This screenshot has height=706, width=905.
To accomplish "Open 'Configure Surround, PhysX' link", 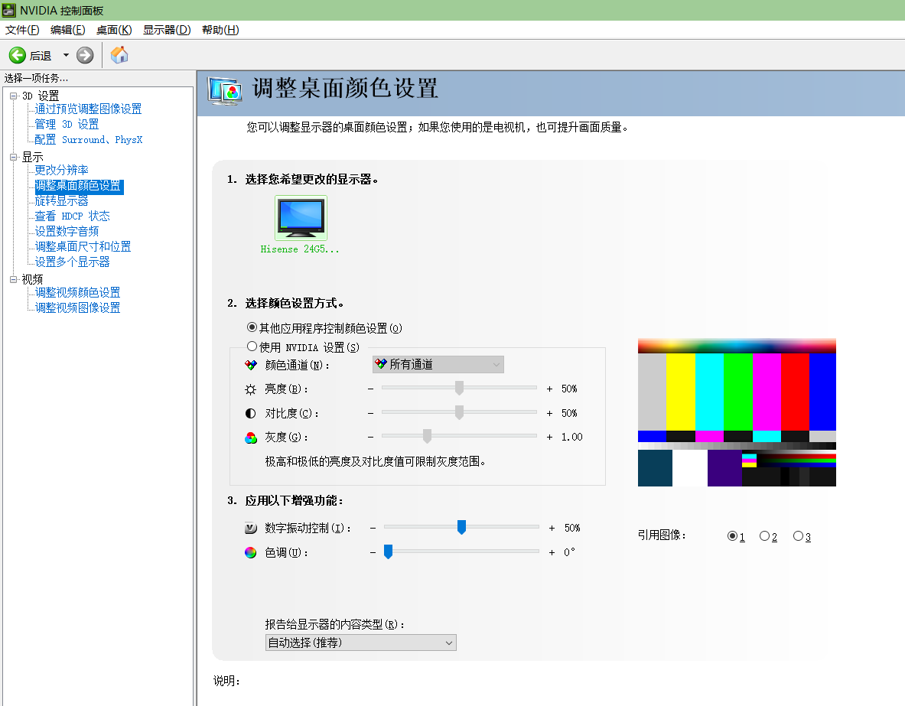I will pyautogui.click(x=88, y=140).
